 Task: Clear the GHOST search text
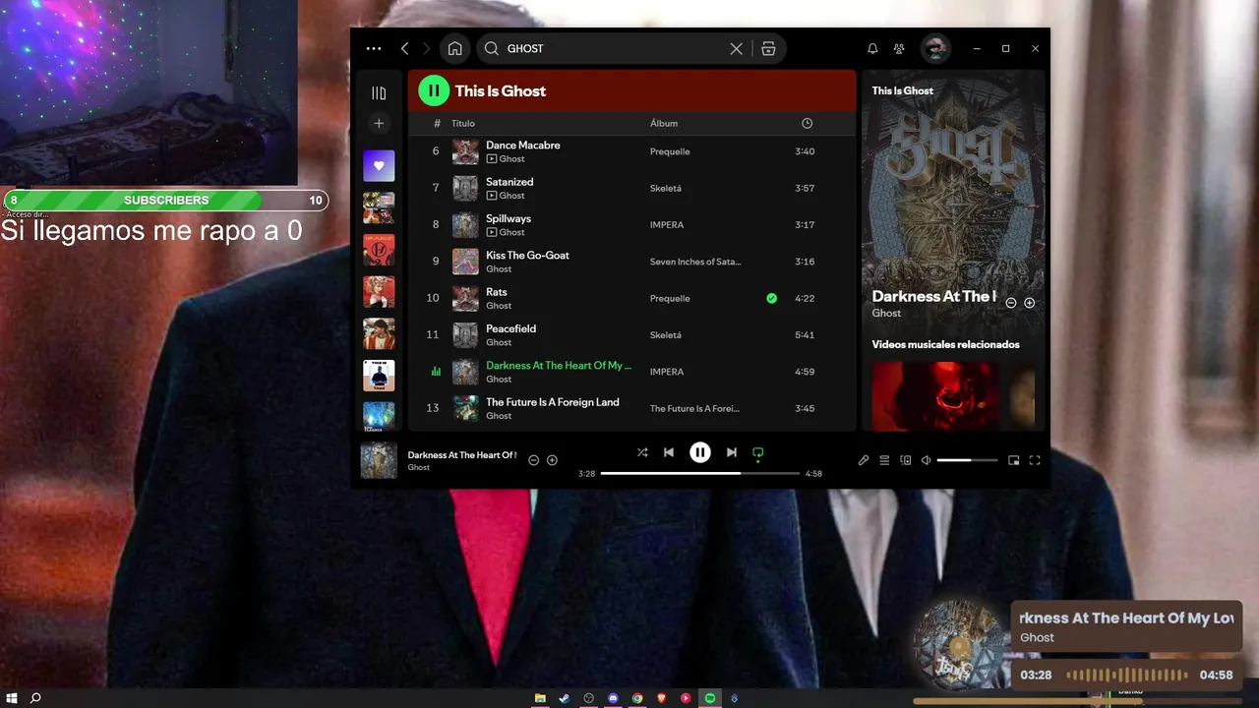click(736, 48)
